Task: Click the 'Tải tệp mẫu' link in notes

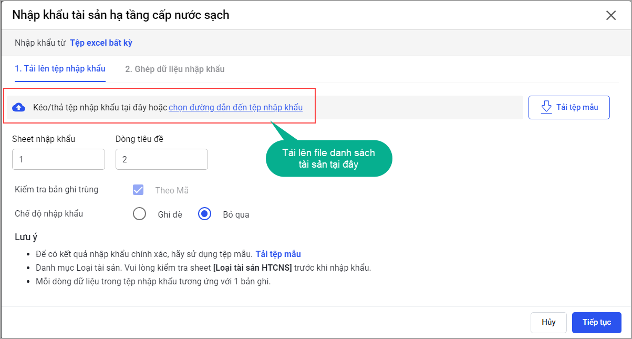Action: click(x=278, y=254)
